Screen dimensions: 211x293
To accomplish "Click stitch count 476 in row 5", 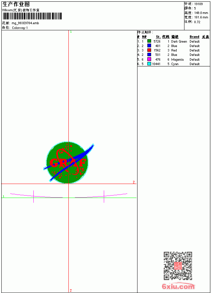I will (x=158, y=60).
